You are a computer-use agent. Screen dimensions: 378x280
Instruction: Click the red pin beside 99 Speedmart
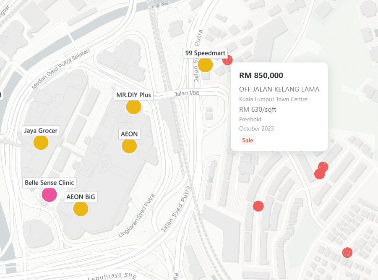coord(227,60)
